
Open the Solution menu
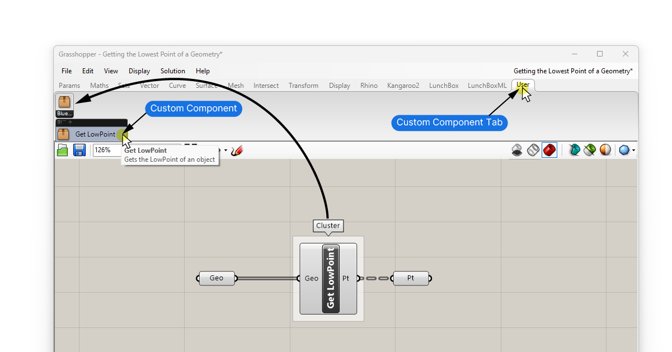click(172, 71)
